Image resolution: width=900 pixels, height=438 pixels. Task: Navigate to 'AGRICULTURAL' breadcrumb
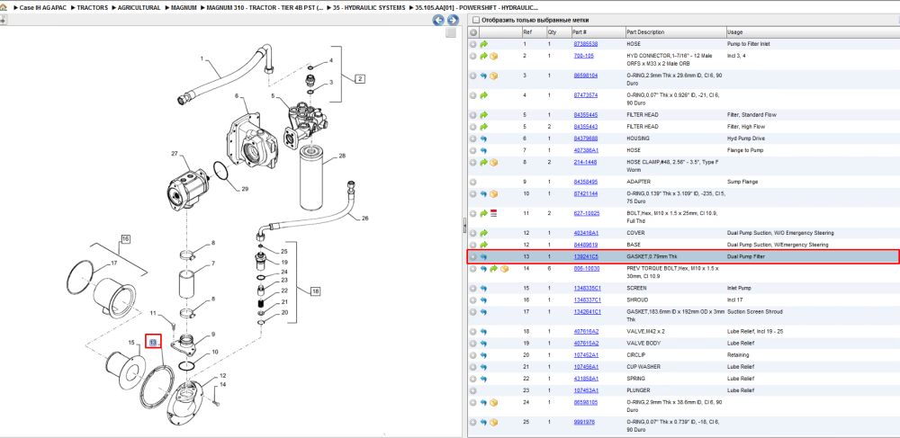click(x=139, y=8)
